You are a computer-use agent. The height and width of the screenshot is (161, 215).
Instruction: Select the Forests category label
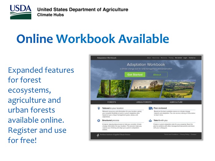[111, 102]
